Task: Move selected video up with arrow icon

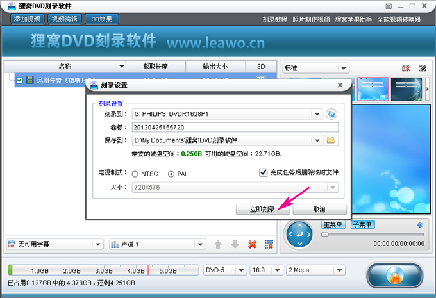Action: (218, 244)
